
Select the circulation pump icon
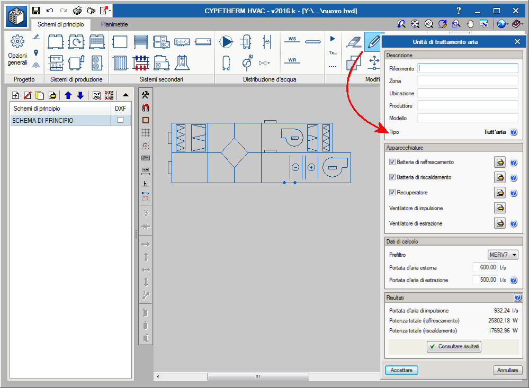coord(226,42)
